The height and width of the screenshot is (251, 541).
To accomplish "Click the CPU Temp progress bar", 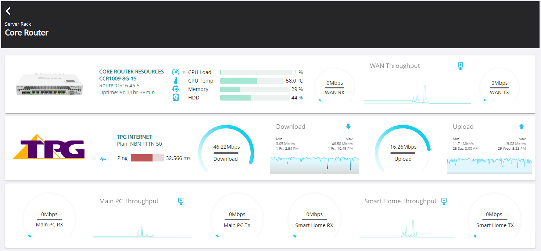I will pos(255,81).
